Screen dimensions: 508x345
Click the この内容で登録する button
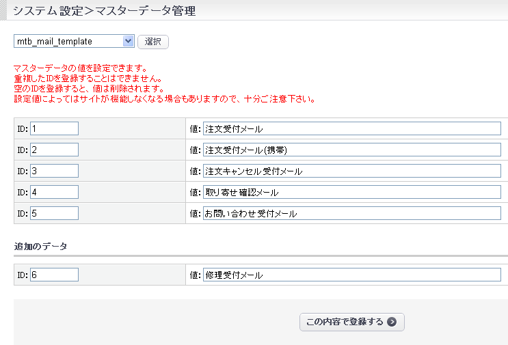point(352,322)
